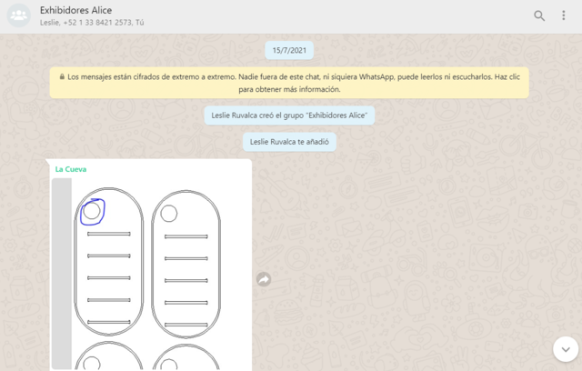Screen dimensions: 582x371
Task: Open the three-dot chat menu
Action: [x=564, y=15]
